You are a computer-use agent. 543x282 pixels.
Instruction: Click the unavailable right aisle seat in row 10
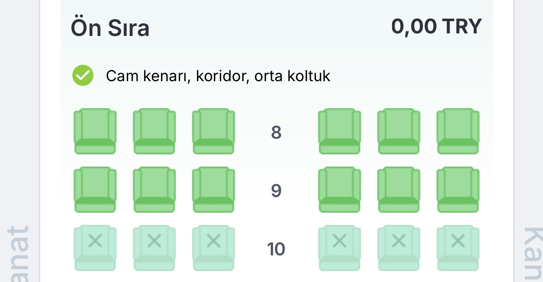coord(339,248)
